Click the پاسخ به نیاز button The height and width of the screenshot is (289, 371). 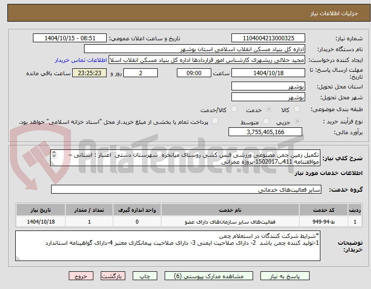point(285,276)
